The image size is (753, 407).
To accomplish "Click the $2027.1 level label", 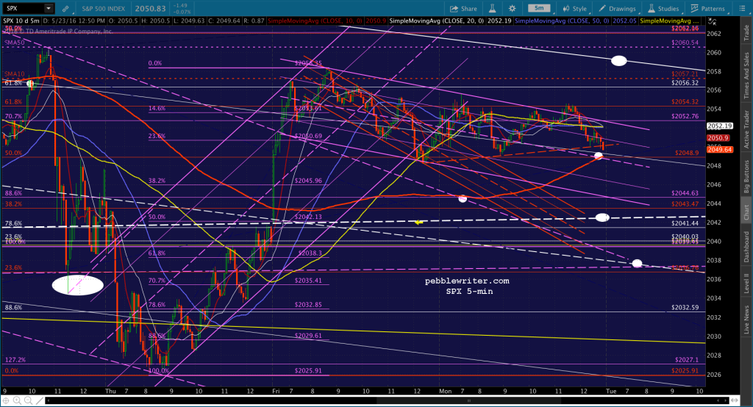I will (x=687, y=359).
